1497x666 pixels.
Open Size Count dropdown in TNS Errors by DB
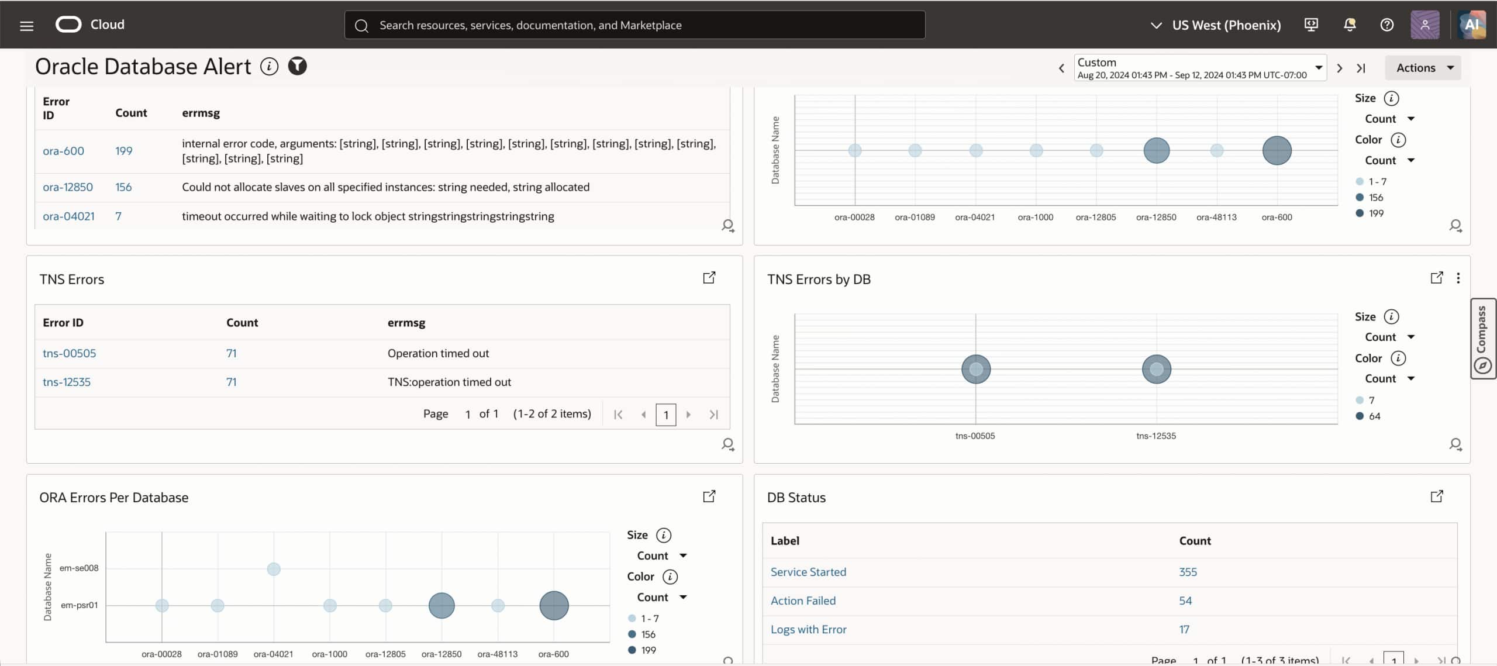point(1389,337)
